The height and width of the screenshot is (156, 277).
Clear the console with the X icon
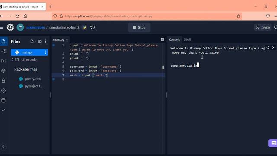pyautogui.click(x=273, y=48)
